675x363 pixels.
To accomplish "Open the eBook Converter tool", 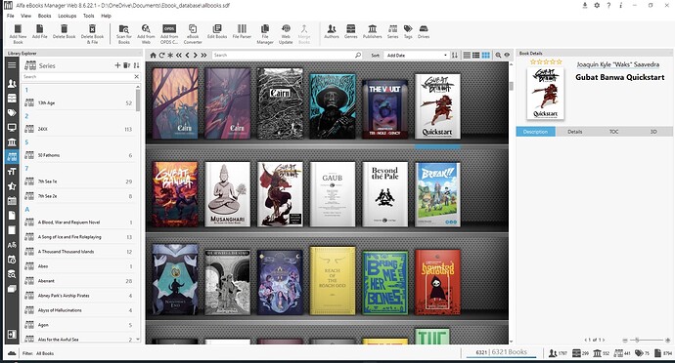I will (193, 33).
